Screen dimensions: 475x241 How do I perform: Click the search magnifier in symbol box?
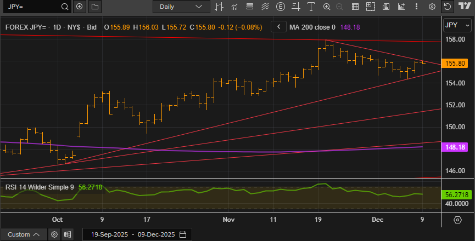(65, 7)
